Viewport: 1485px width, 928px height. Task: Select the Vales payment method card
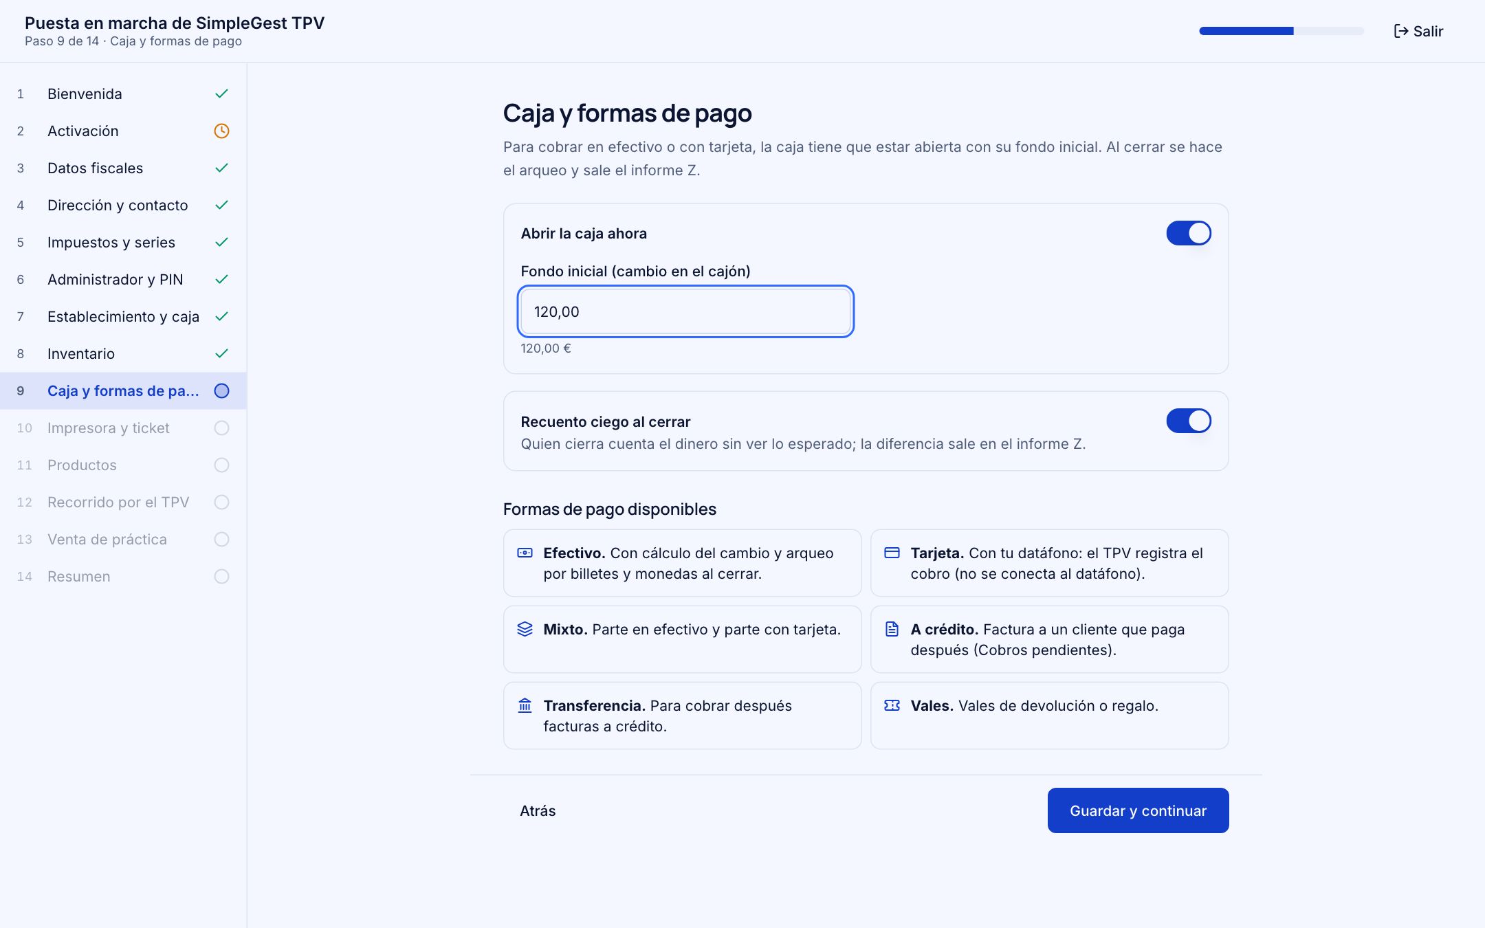[1049, 716]
